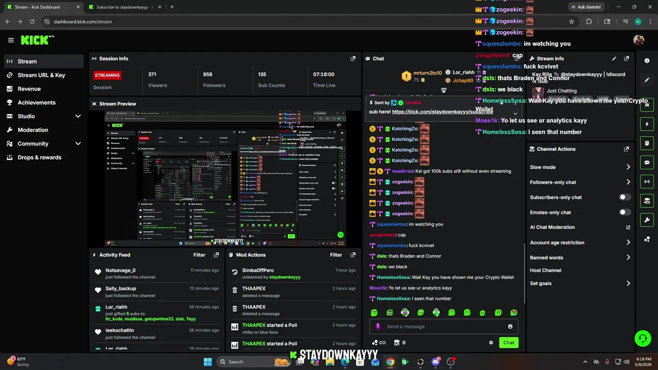Pop out the Channel Actions panel
658x370 pixels.
pyautogui.click(x=626, y=149)
